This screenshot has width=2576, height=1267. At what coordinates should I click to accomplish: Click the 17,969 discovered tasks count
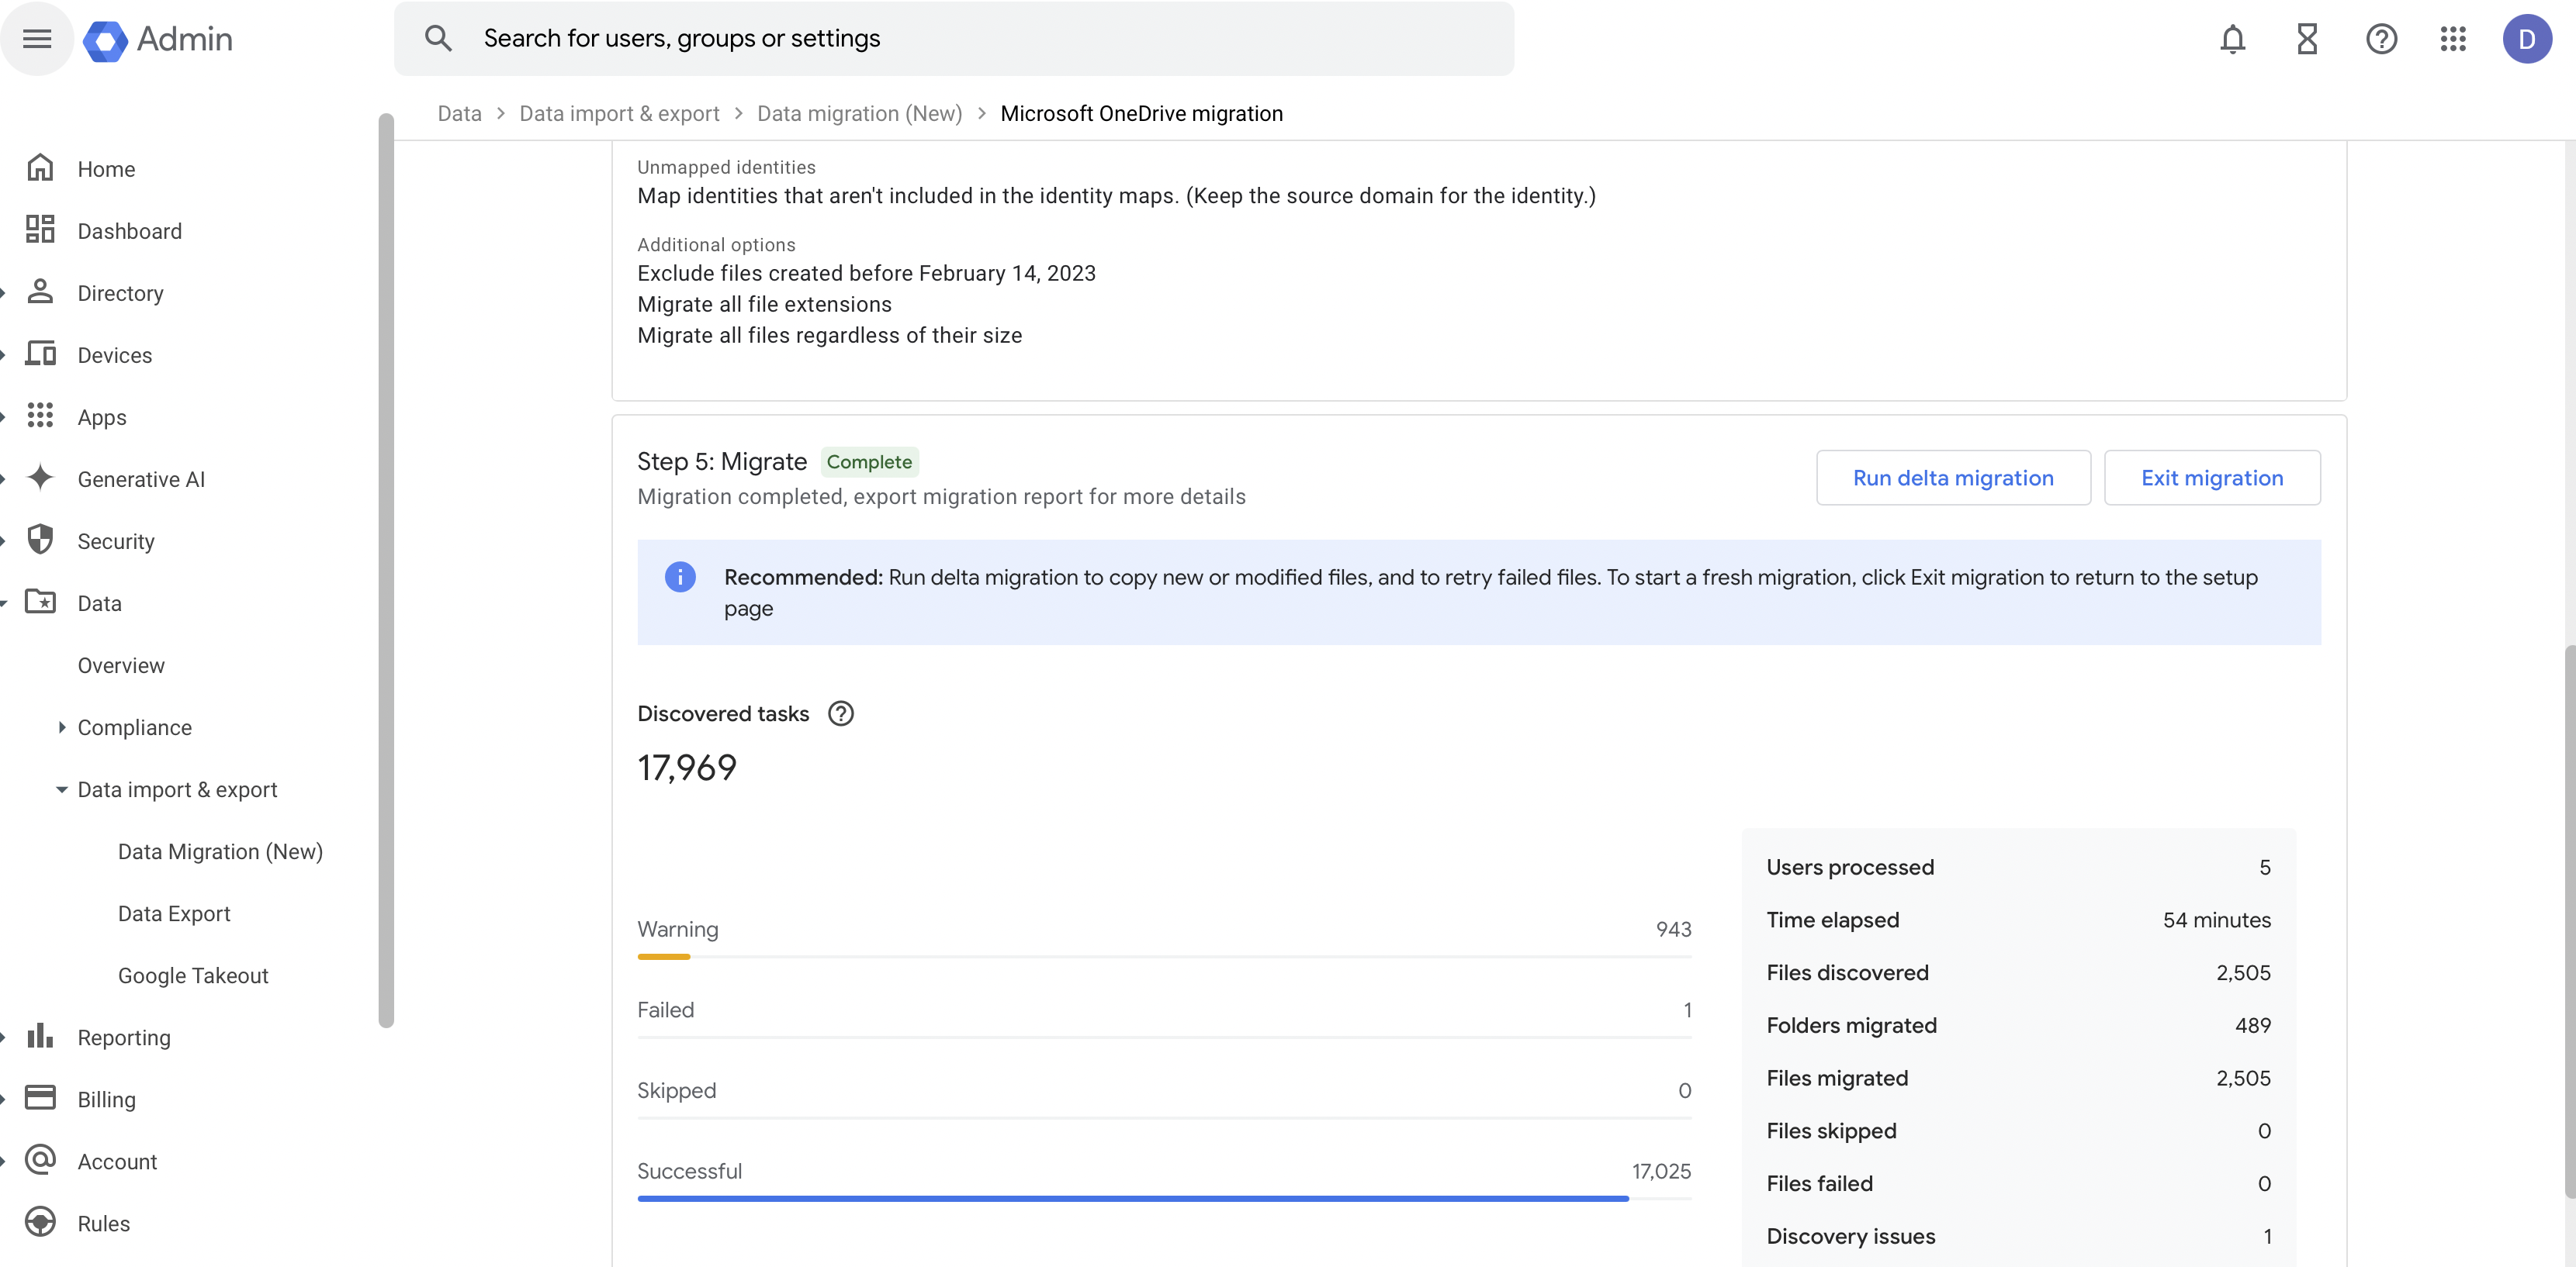click(687, 768)
